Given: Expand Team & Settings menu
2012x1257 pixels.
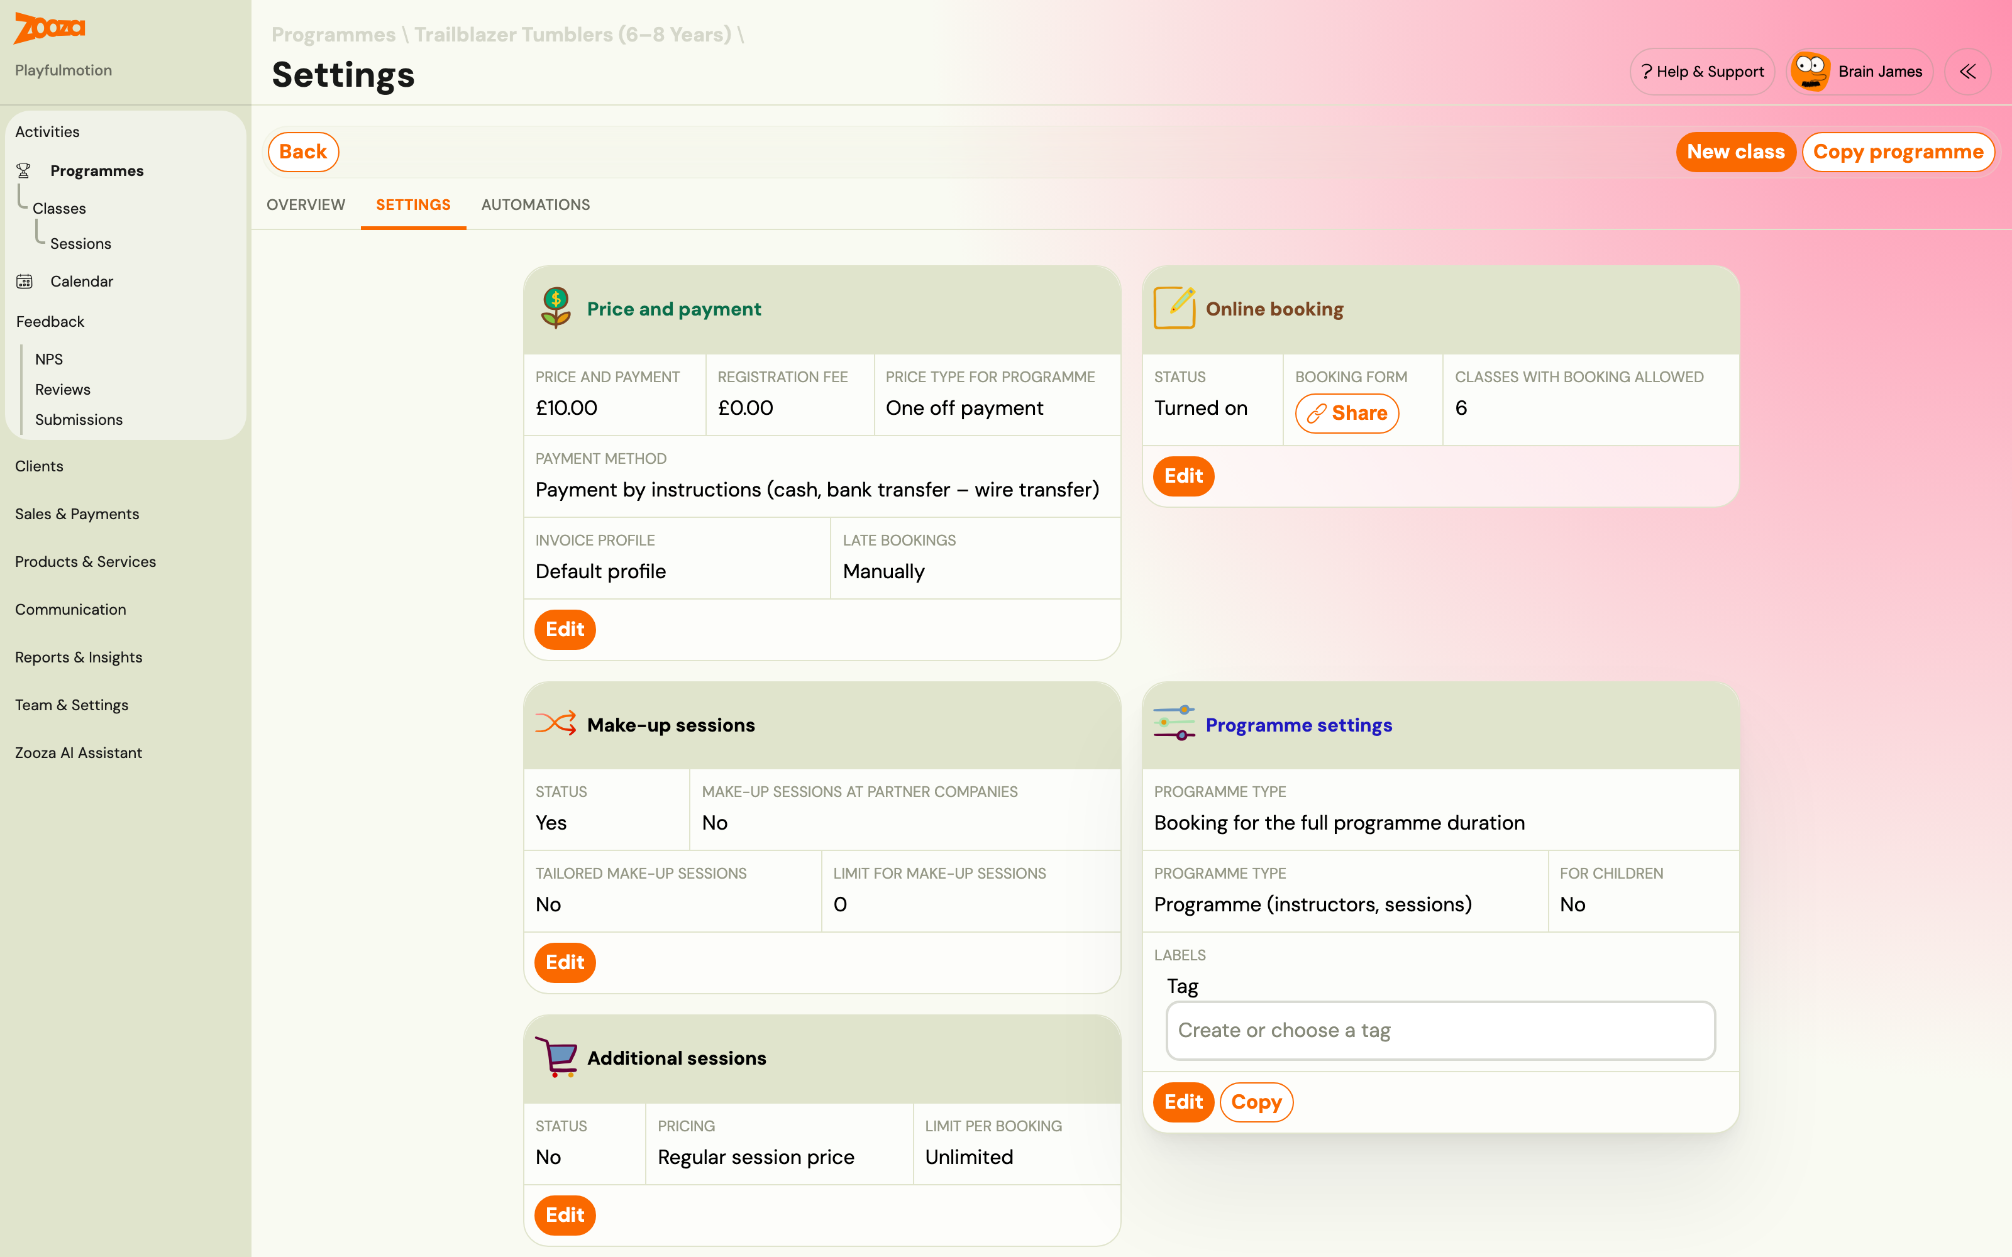Looking at the screenshot, I should click(72, 705).
